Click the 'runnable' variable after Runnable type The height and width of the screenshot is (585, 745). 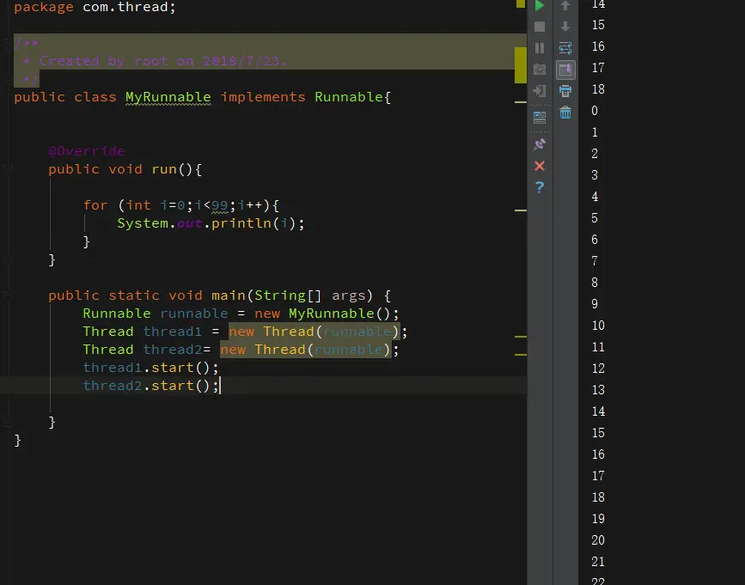[x=194, y=314]
